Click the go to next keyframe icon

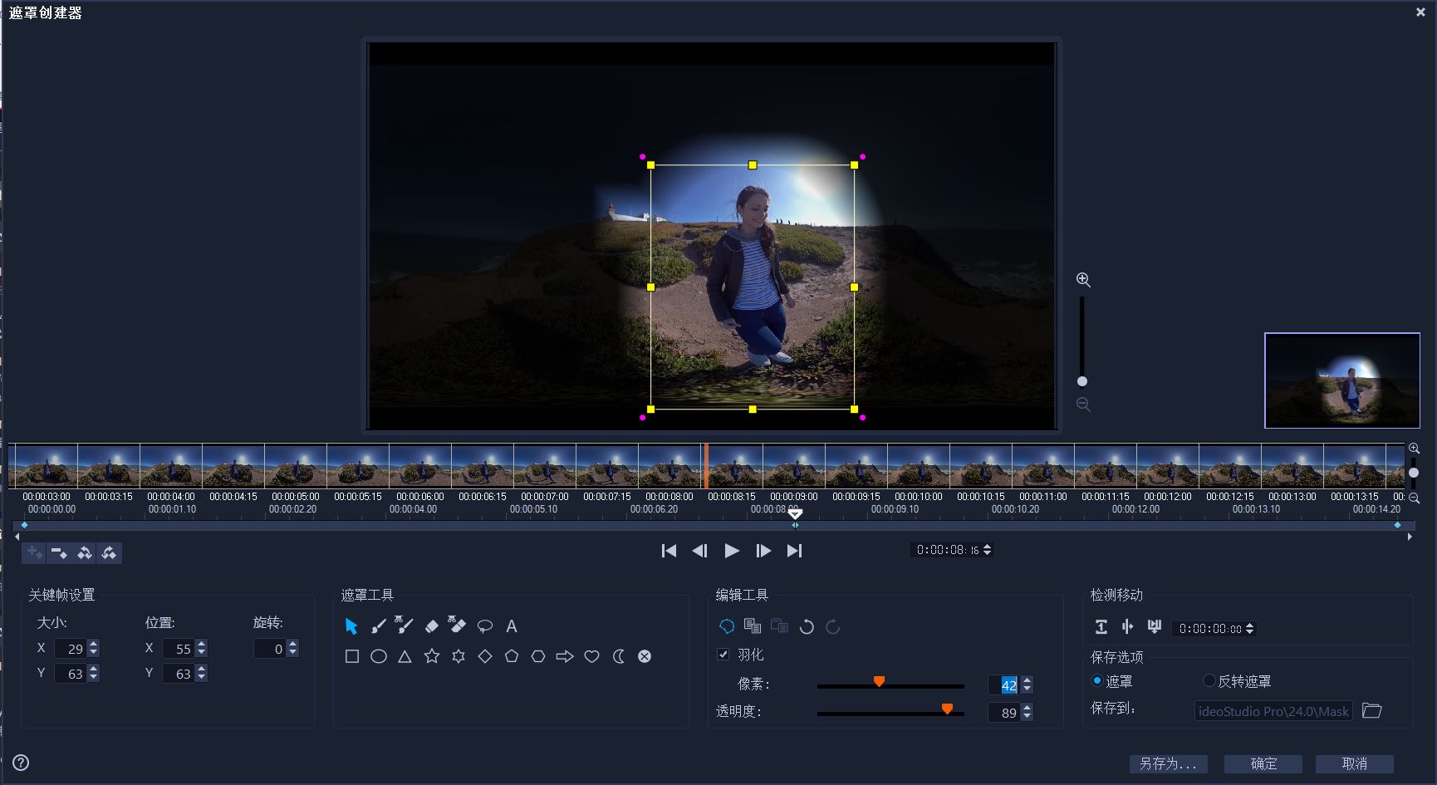(x=109, y=552)
